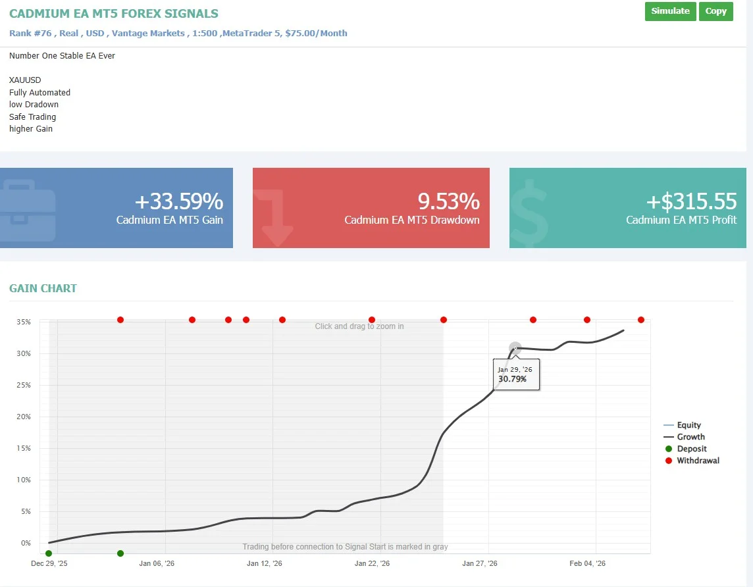Click the Growth legend line symbol

pyautogui.click(x=667, y=437)
